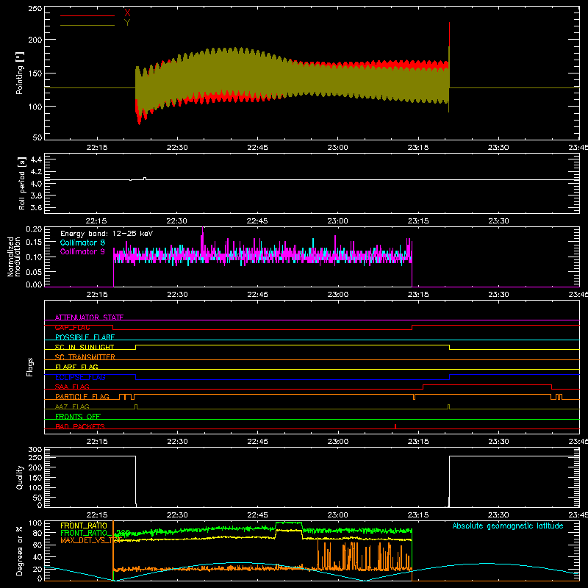This screenshot has width=588, height=588.
Task: Click the cyan Collimator 8 legend label
Action: tap(82, 243)
